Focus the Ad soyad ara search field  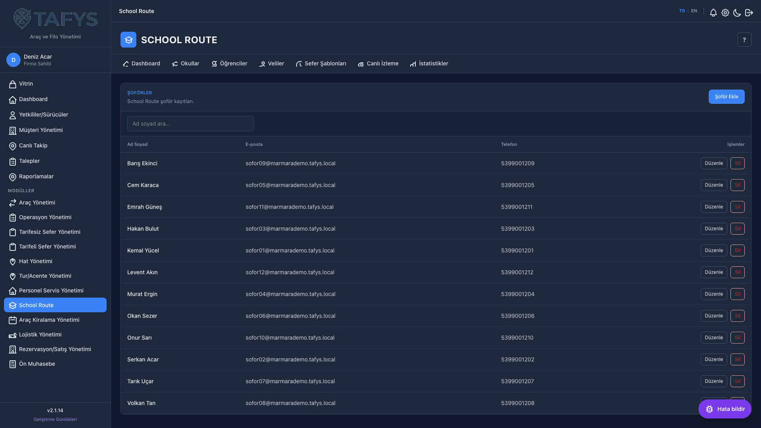(191, 124)
